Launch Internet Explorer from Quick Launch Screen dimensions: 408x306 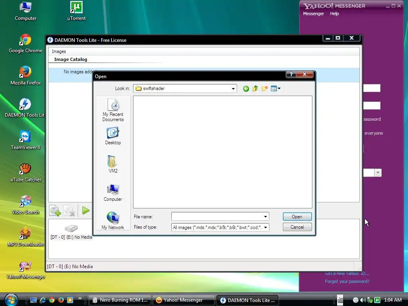(43, 300)
